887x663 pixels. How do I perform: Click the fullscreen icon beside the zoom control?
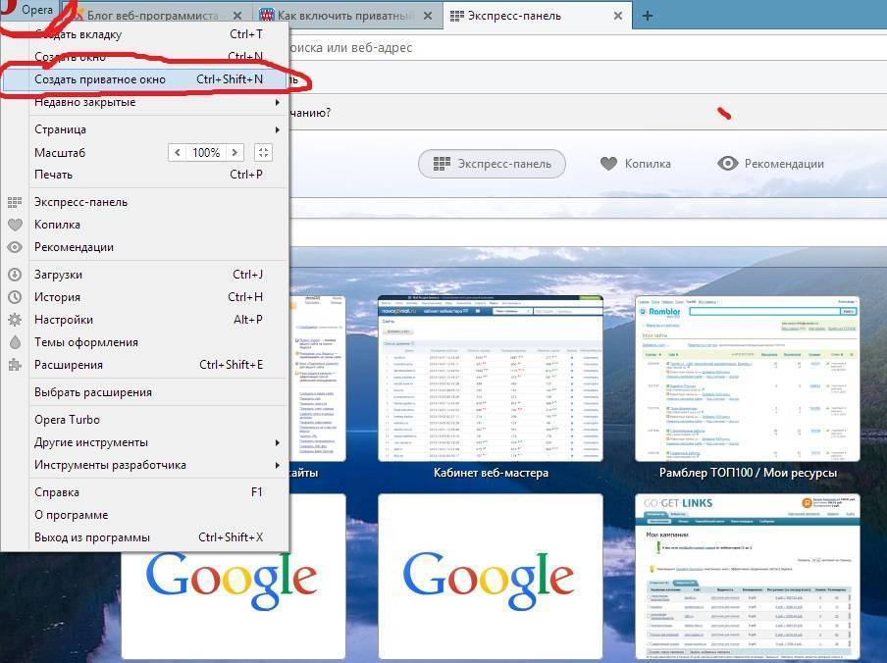pyautogui.click(x=263, y=152)
